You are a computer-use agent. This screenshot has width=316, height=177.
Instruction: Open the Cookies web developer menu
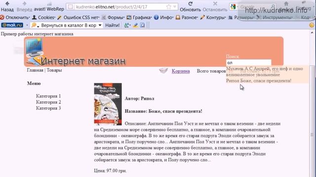44,18
